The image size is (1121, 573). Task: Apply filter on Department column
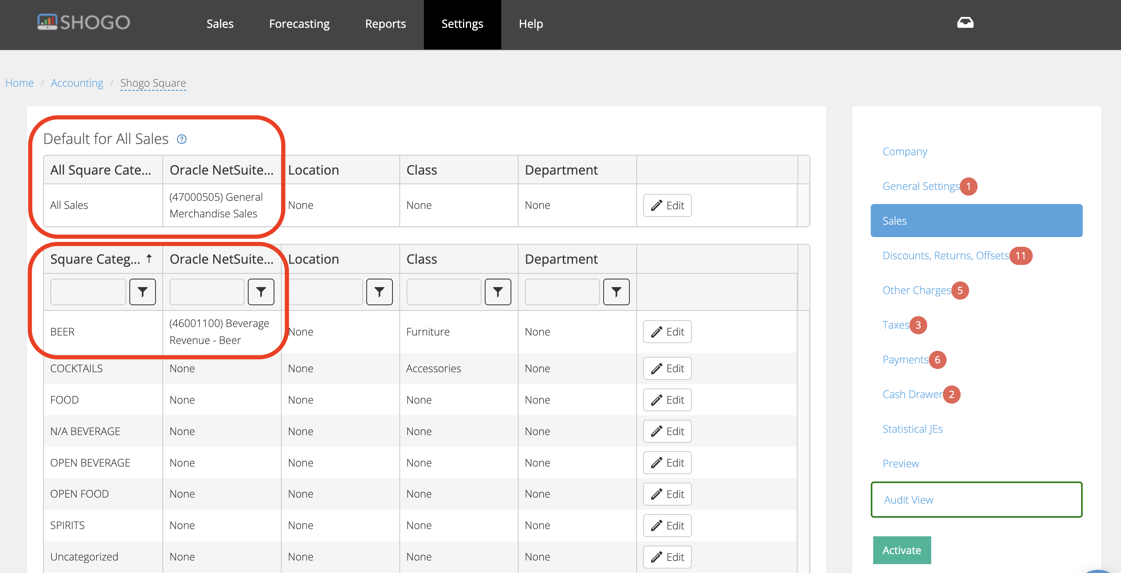pos(616,292)
